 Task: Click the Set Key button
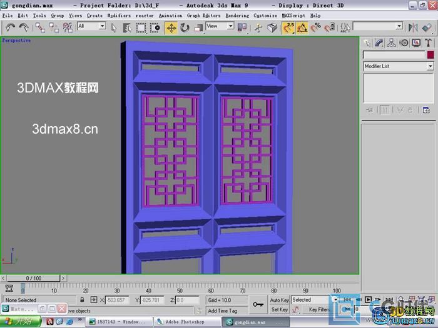pyautogui.click(x=279, y=309)
